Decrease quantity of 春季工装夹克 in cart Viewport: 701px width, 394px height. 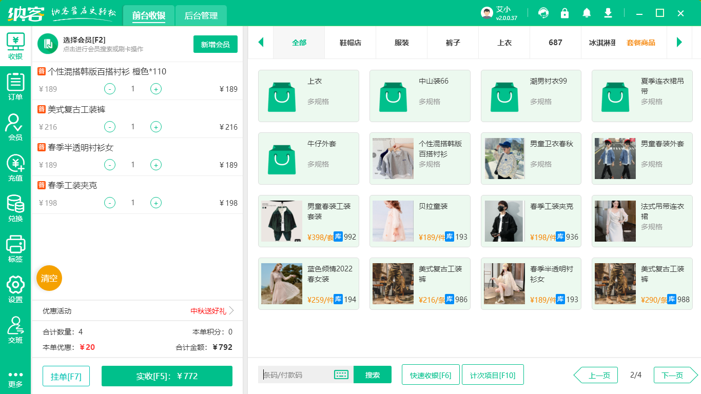click(x=110, y=203)
